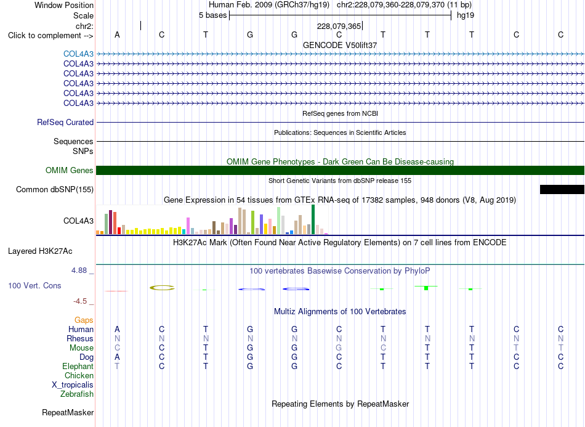Click the RefSeq Curated track label

65,123
